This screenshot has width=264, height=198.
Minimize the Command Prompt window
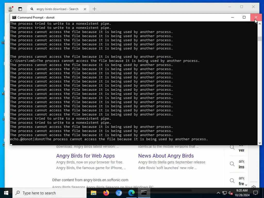click(x=233, y=17)
